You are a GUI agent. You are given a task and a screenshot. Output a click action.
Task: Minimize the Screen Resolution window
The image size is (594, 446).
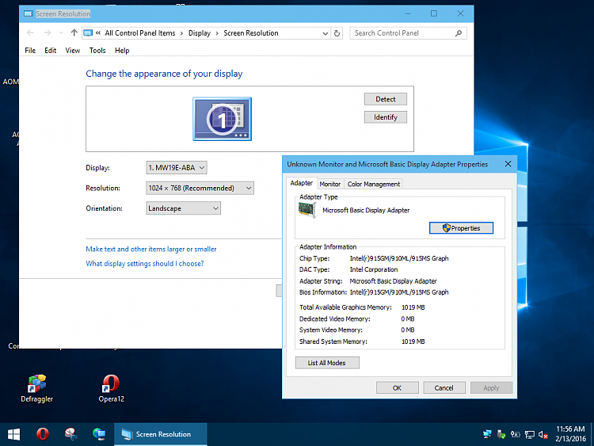tap(408, 13)
